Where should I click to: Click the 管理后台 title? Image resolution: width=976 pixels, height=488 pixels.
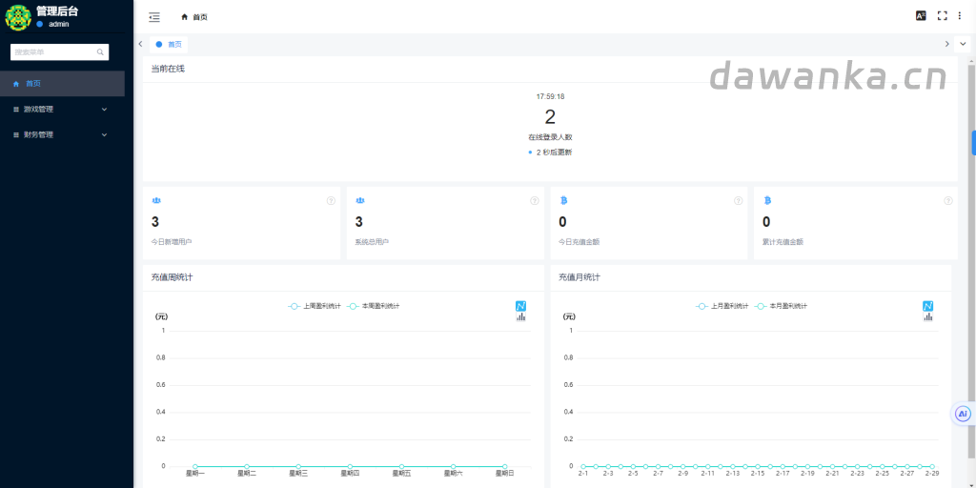(57, 11)
